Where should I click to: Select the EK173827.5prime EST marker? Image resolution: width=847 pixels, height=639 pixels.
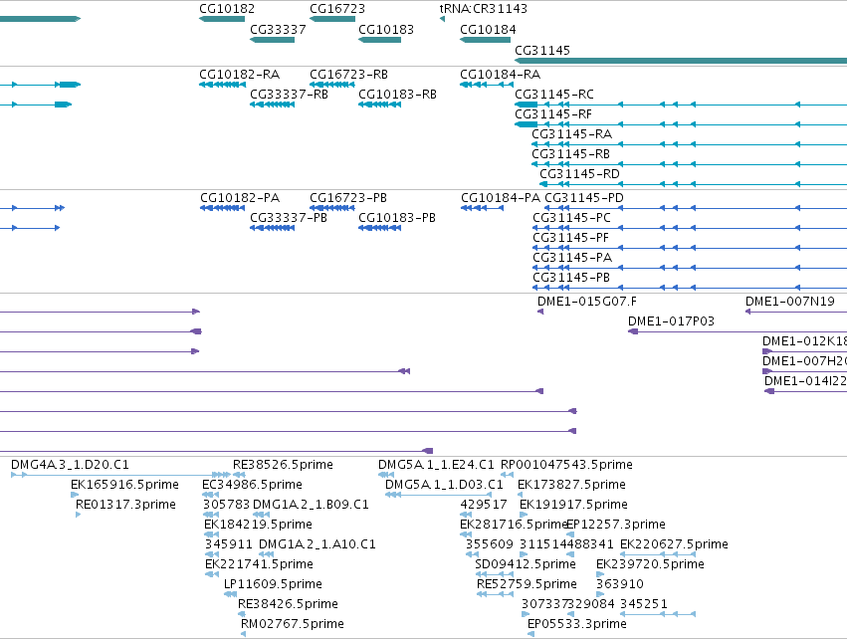pyautogui.click(x=521, y=495)
